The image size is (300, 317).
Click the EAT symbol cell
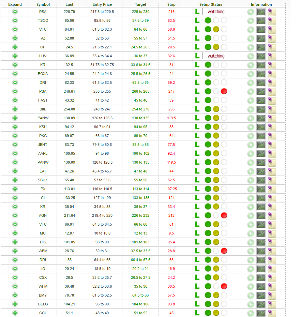(x=43, y=171)
